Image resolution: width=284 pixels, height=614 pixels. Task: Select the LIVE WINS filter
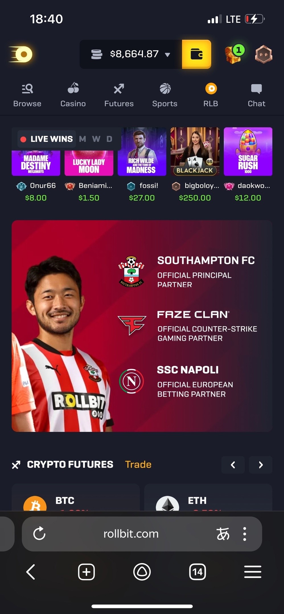47,139
